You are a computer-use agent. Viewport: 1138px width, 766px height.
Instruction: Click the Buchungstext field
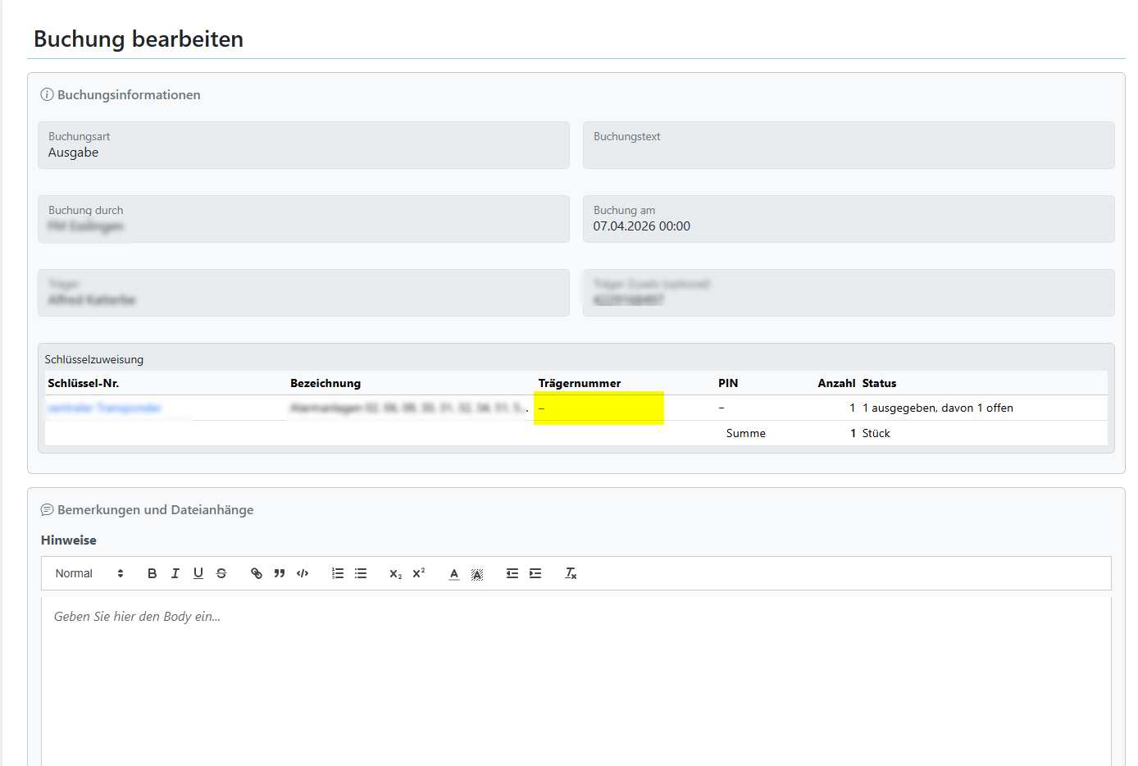pos(849,145)
